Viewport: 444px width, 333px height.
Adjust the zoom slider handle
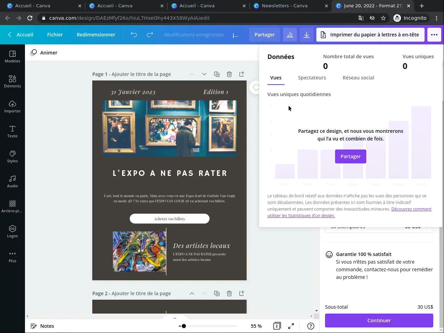(x=183, y=326)
